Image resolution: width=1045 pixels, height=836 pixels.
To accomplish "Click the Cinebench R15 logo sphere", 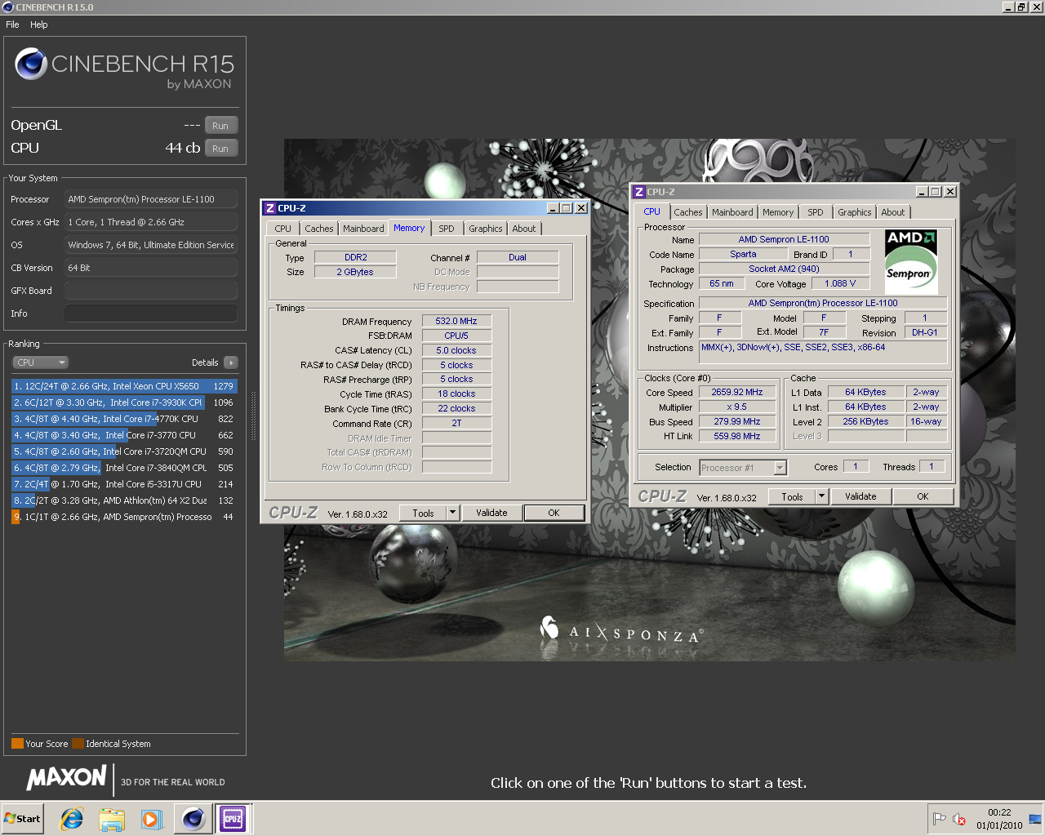I will click(x=31, y=64).
